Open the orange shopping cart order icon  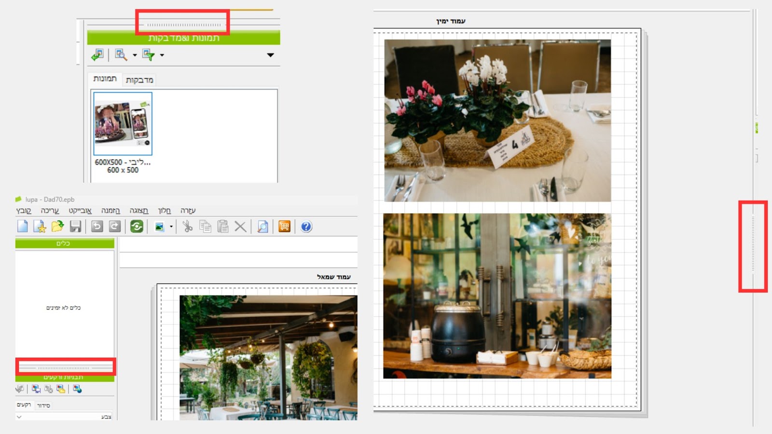[x=284, y=226]
